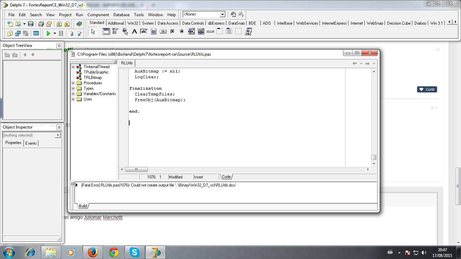461x259 pixels.
Task: Open the Run button dropdown arrow
Action: point(55,33)
